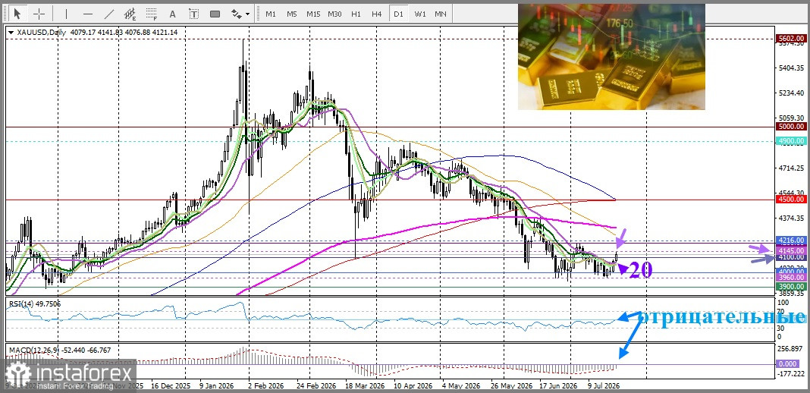Click the MACD(12,26,9) indicator label
The image size is (810, 393).
pyautogui.click(x=60, y=351)
